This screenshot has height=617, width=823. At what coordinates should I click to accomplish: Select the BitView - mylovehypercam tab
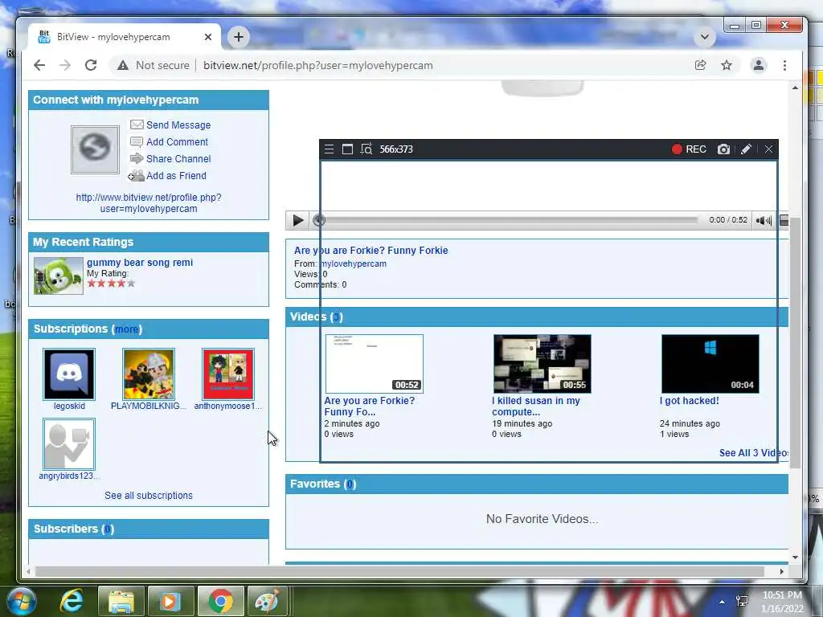point(124,37)
